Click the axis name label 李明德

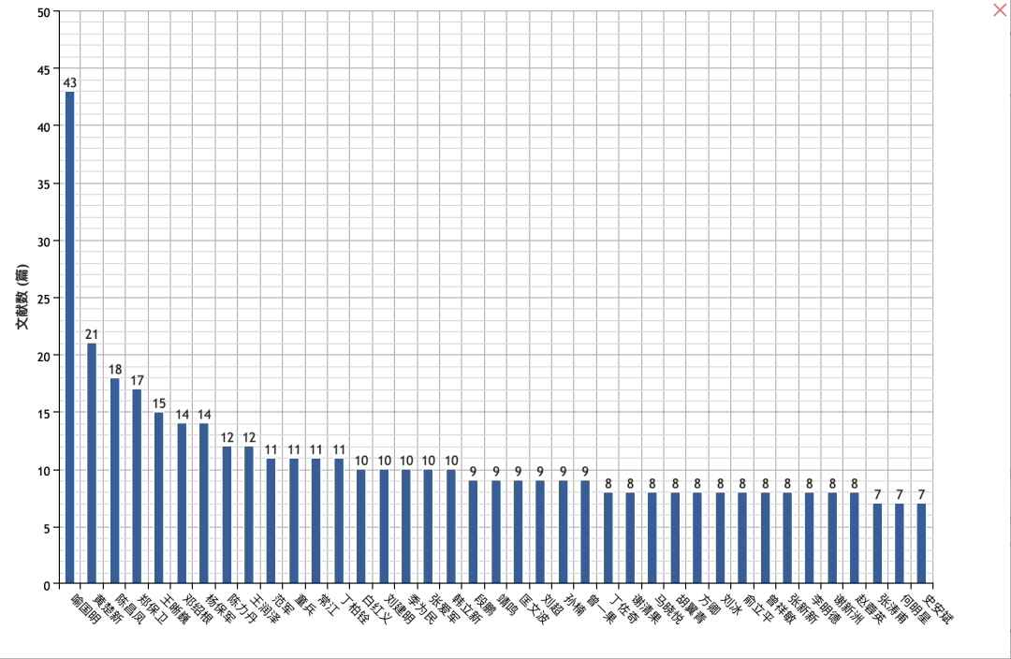click(824, 608)
